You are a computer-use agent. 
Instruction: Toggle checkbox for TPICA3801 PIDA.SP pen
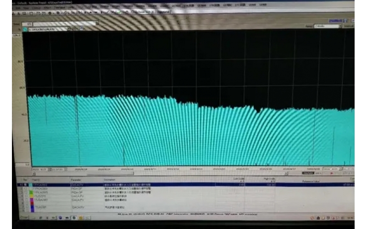[x=26, y=188]
